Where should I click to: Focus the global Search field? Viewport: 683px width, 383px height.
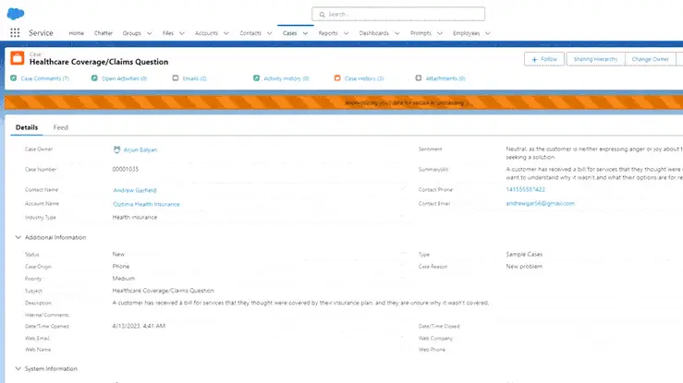398,14
